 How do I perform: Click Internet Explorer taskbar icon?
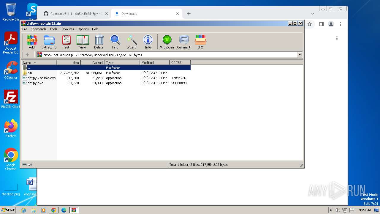pos(23,210)
